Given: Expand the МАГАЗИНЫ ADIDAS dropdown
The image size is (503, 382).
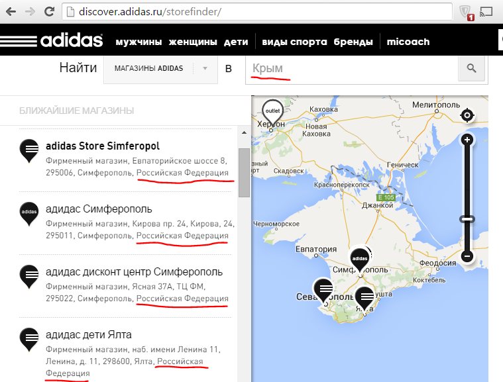Looking at the screenshot, I should pyautogui.click(x=160, y=68).
